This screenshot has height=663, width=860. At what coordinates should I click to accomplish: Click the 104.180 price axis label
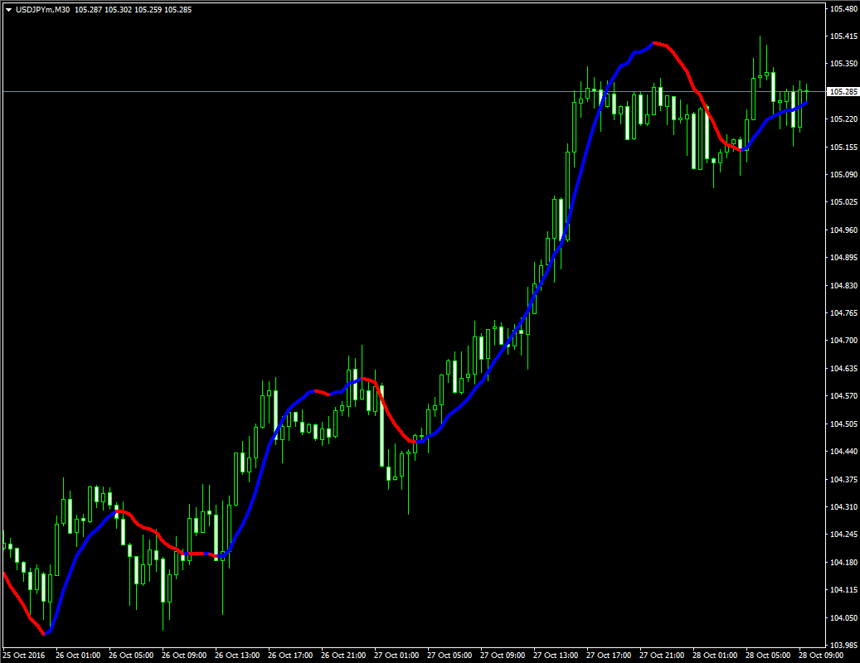(843, 562)
